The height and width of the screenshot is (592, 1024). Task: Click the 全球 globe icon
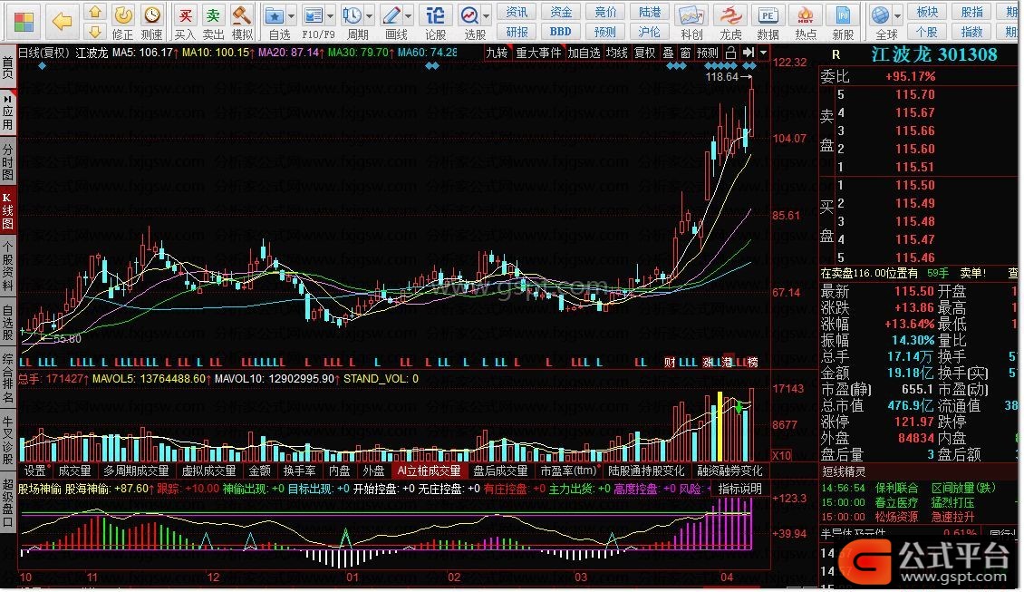[x=880, y=15]
